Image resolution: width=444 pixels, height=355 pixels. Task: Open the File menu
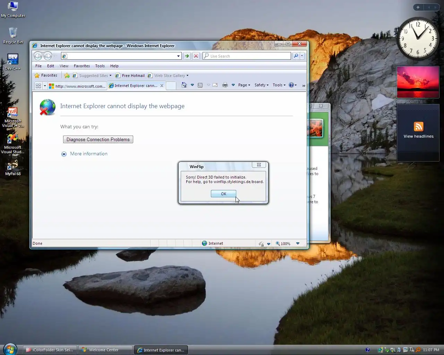[39, 66]
